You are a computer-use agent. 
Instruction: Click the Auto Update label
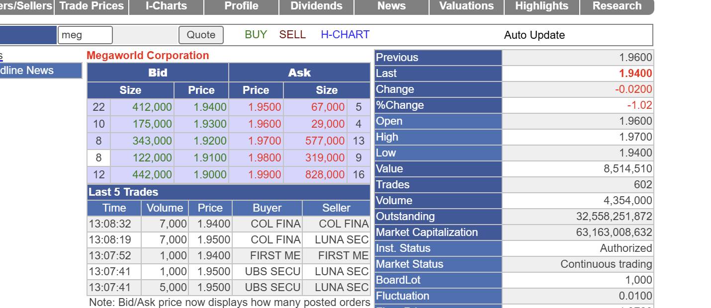pos(534,35)
